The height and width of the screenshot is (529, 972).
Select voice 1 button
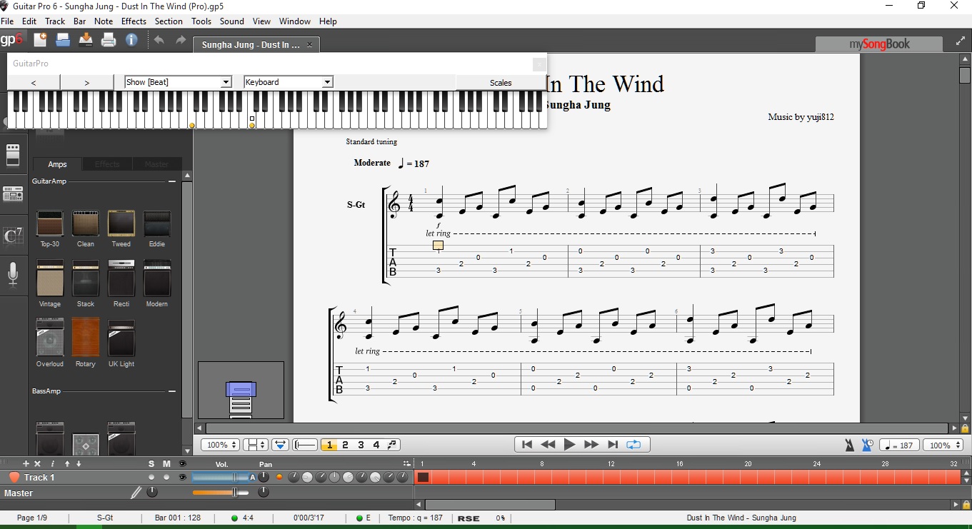pos(329,445)
